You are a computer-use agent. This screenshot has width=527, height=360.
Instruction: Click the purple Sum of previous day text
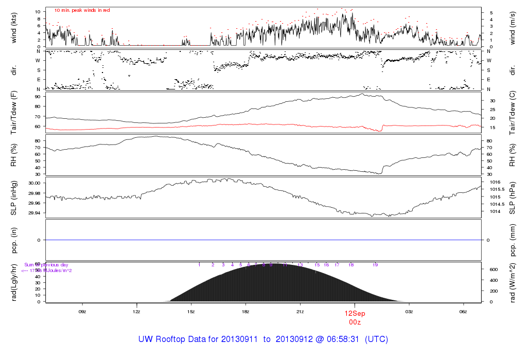pos(46,265)
